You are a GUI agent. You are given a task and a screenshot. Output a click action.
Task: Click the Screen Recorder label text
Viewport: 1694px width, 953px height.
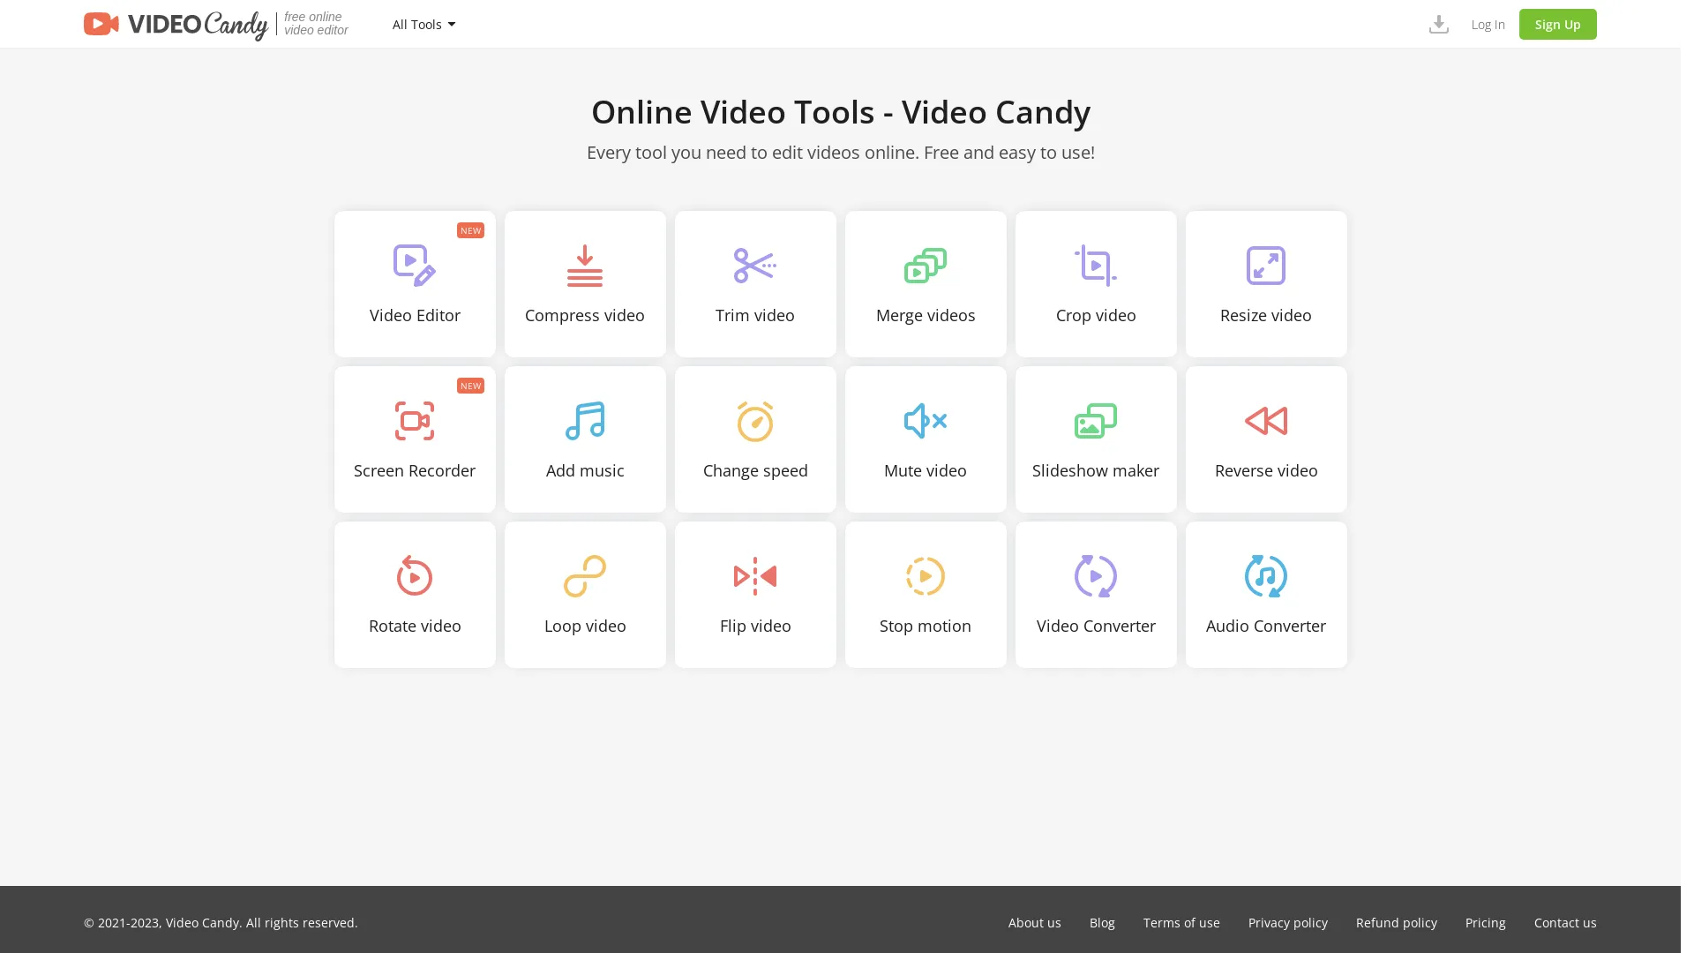coord(415,470)
